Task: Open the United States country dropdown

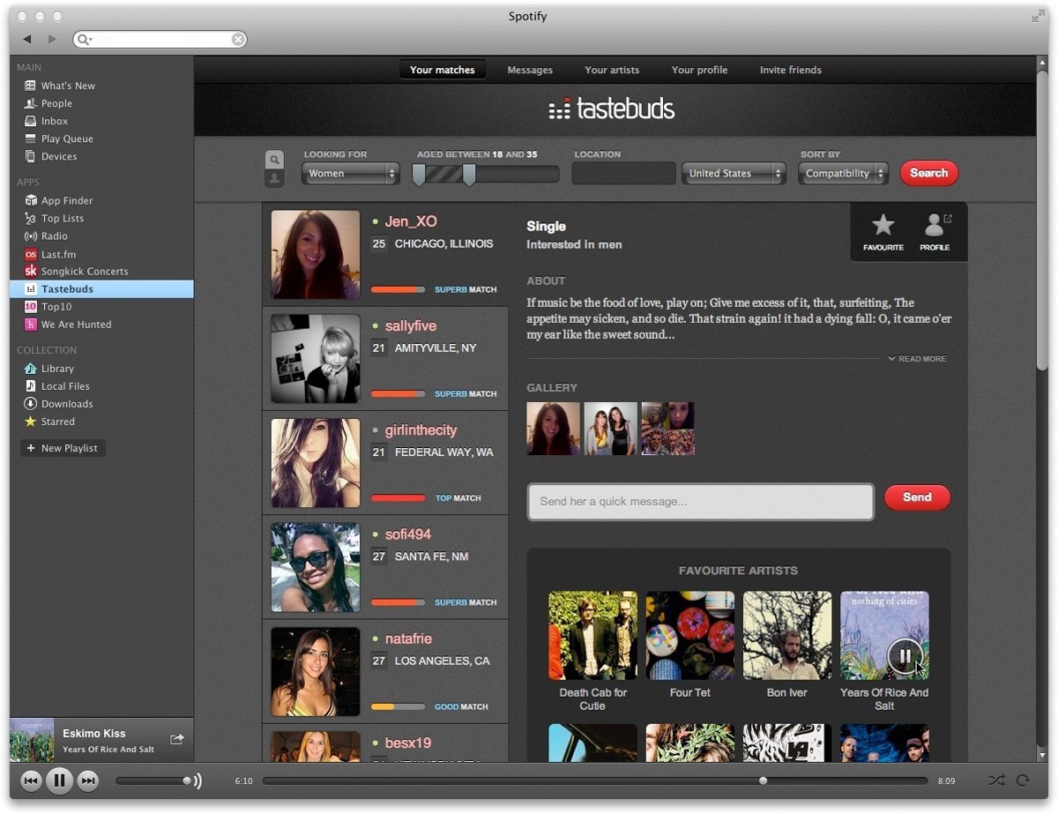Action: point(733,174)
